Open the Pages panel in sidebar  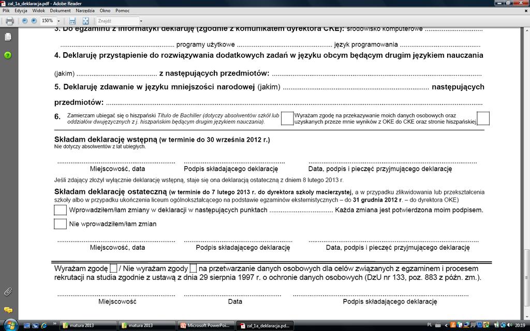8,37
